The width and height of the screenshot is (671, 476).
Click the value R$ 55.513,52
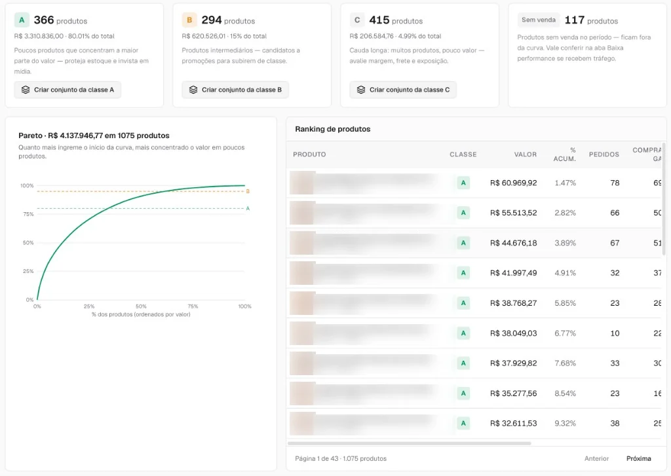click(x=514, y=213)
